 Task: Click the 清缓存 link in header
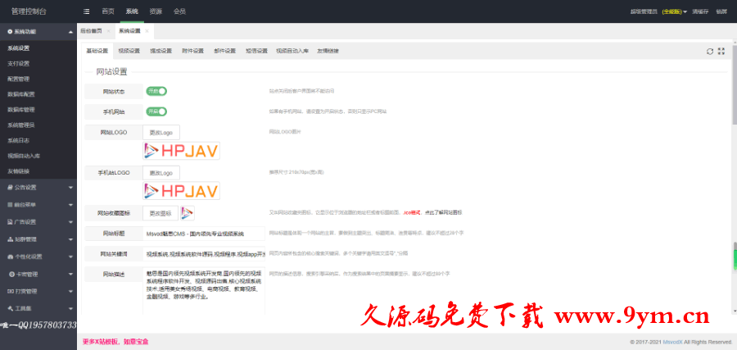click(701, 11)
